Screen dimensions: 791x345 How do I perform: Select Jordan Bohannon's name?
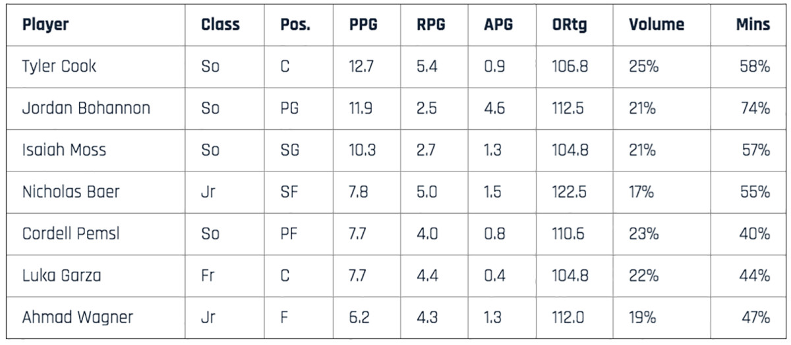(x=86, y=108)
